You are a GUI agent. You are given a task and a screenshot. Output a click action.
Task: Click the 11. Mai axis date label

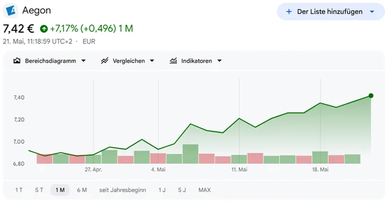[x=239, y=170]
